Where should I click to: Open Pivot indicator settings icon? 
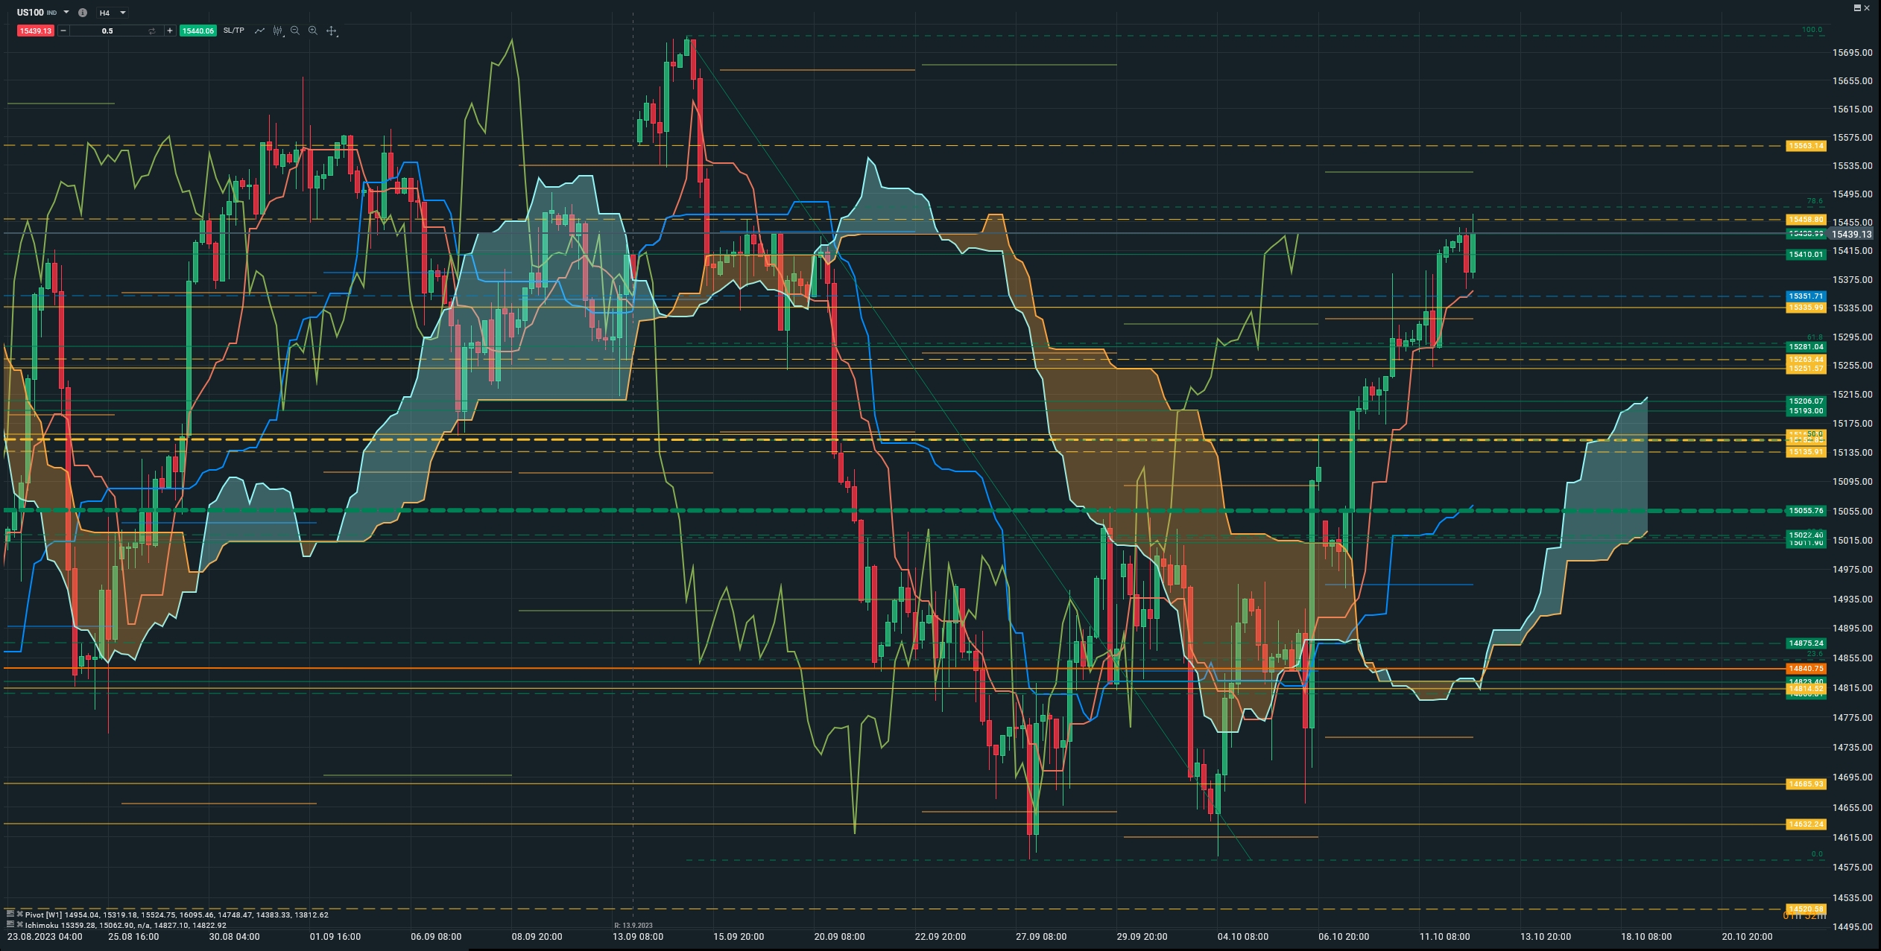coord(10,914)
